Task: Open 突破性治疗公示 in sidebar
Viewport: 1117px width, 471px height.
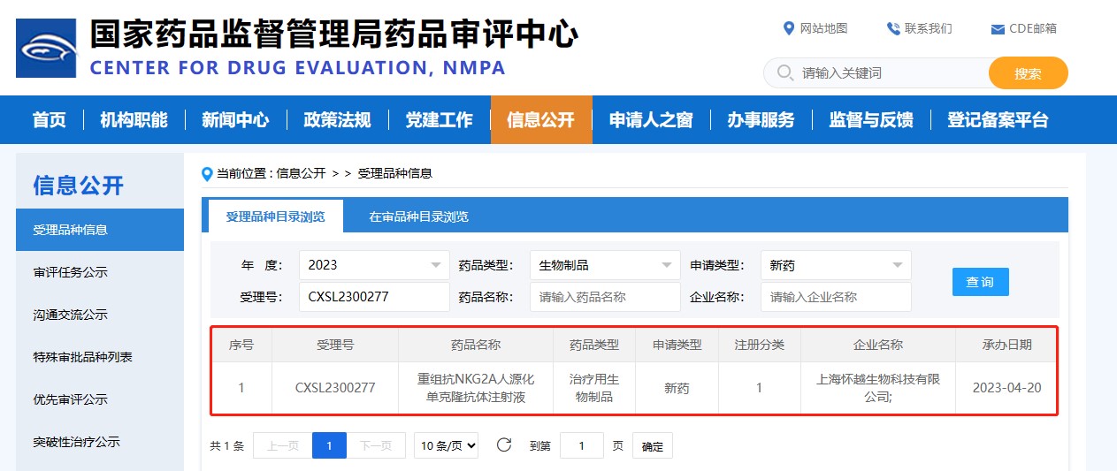Action: pyautogui.click(x=100, y=442)
